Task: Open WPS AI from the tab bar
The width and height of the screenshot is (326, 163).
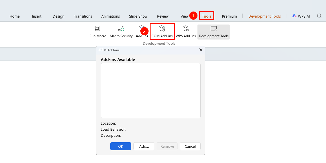Action: click(x=301, y=16)
